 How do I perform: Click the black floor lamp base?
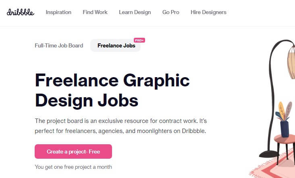[269, 154]
